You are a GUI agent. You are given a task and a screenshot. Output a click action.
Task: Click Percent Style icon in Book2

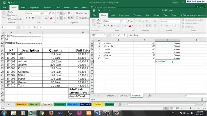point(167,26)
